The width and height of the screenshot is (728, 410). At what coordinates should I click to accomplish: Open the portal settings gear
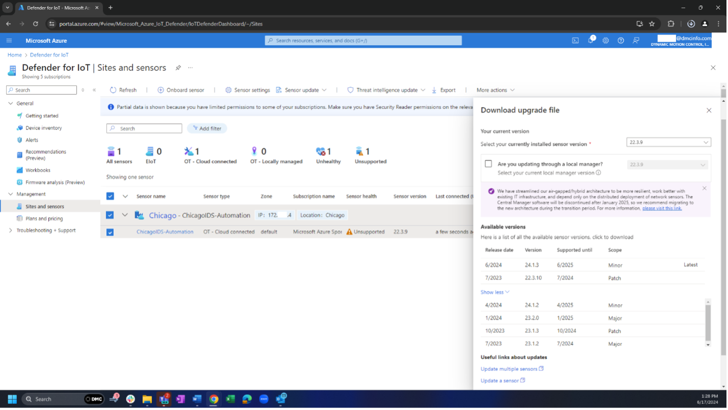[605, 41]
